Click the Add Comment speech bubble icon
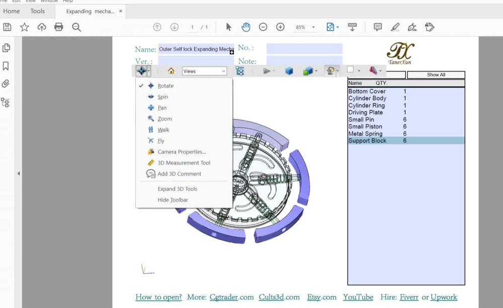The width and height of the screenshot is (503, 308). pos(377,27)
